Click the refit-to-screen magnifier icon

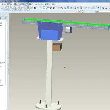[x=68, y=8]
